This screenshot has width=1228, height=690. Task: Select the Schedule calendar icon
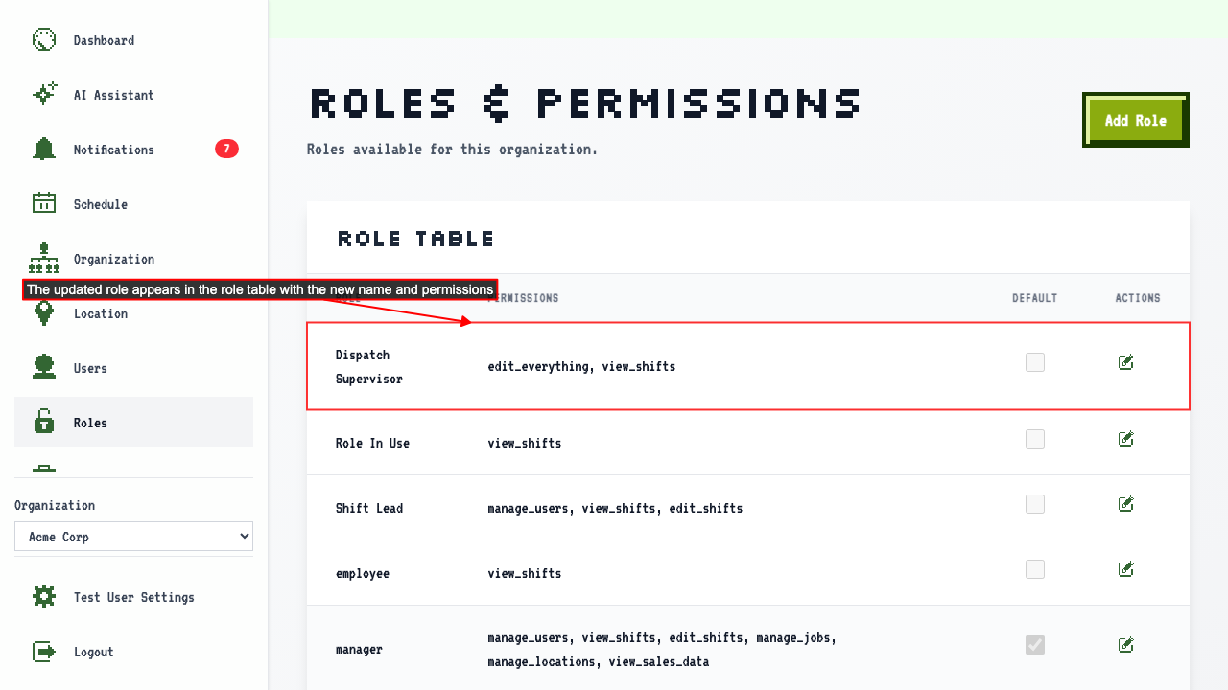coord(44,204)
